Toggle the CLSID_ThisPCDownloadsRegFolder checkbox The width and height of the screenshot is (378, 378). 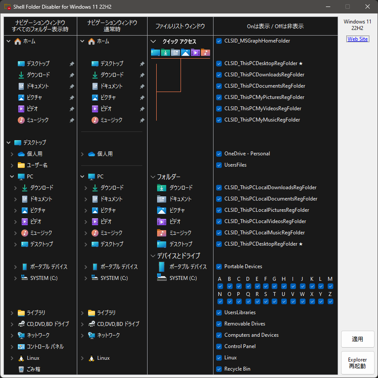(x=219, y=75)
